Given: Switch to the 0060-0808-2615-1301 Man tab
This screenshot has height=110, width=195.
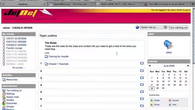Looking at the screenshot, I should 119,4.
